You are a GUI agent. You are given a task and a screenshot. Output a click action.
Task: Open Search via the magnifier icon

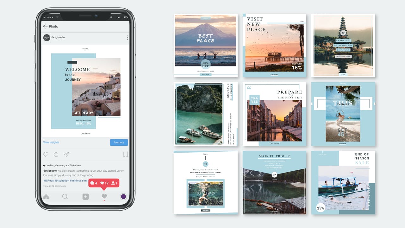[x=65, y=196]
